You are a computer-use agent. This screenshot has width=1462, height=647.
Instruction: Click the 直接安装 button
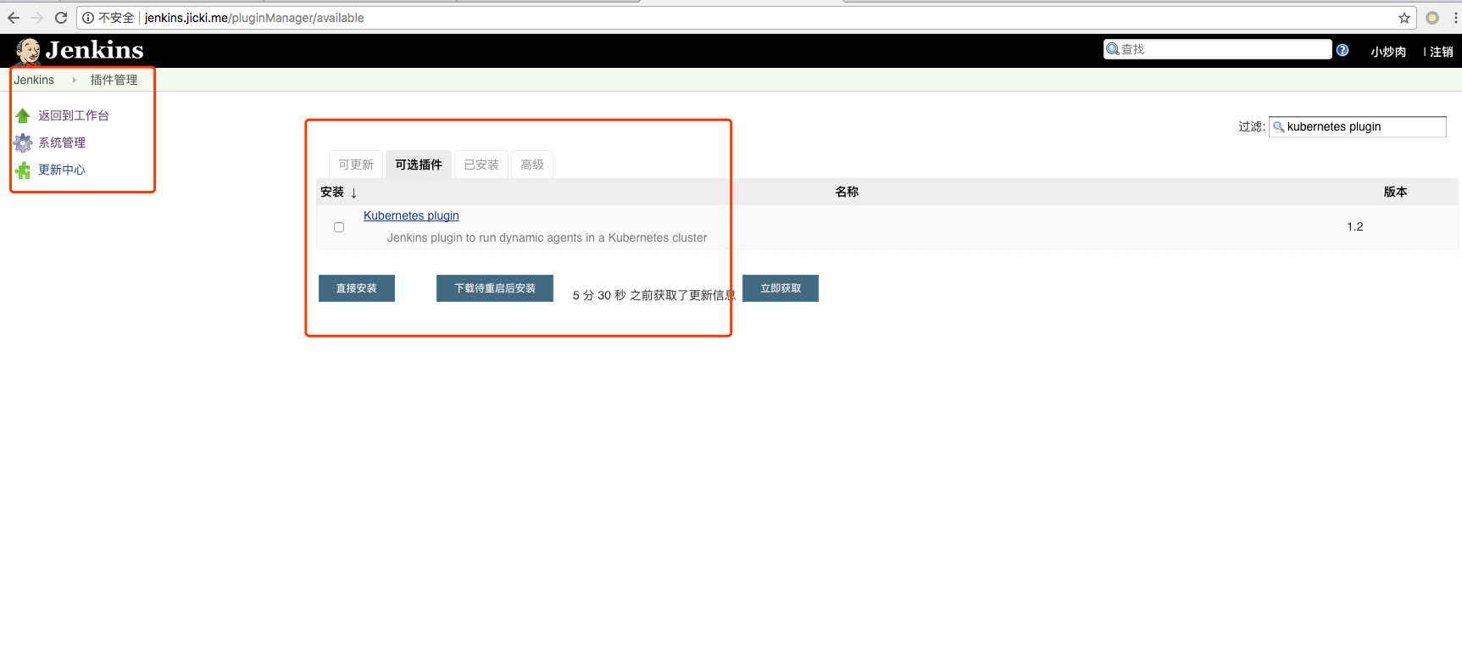click(357, 288)
